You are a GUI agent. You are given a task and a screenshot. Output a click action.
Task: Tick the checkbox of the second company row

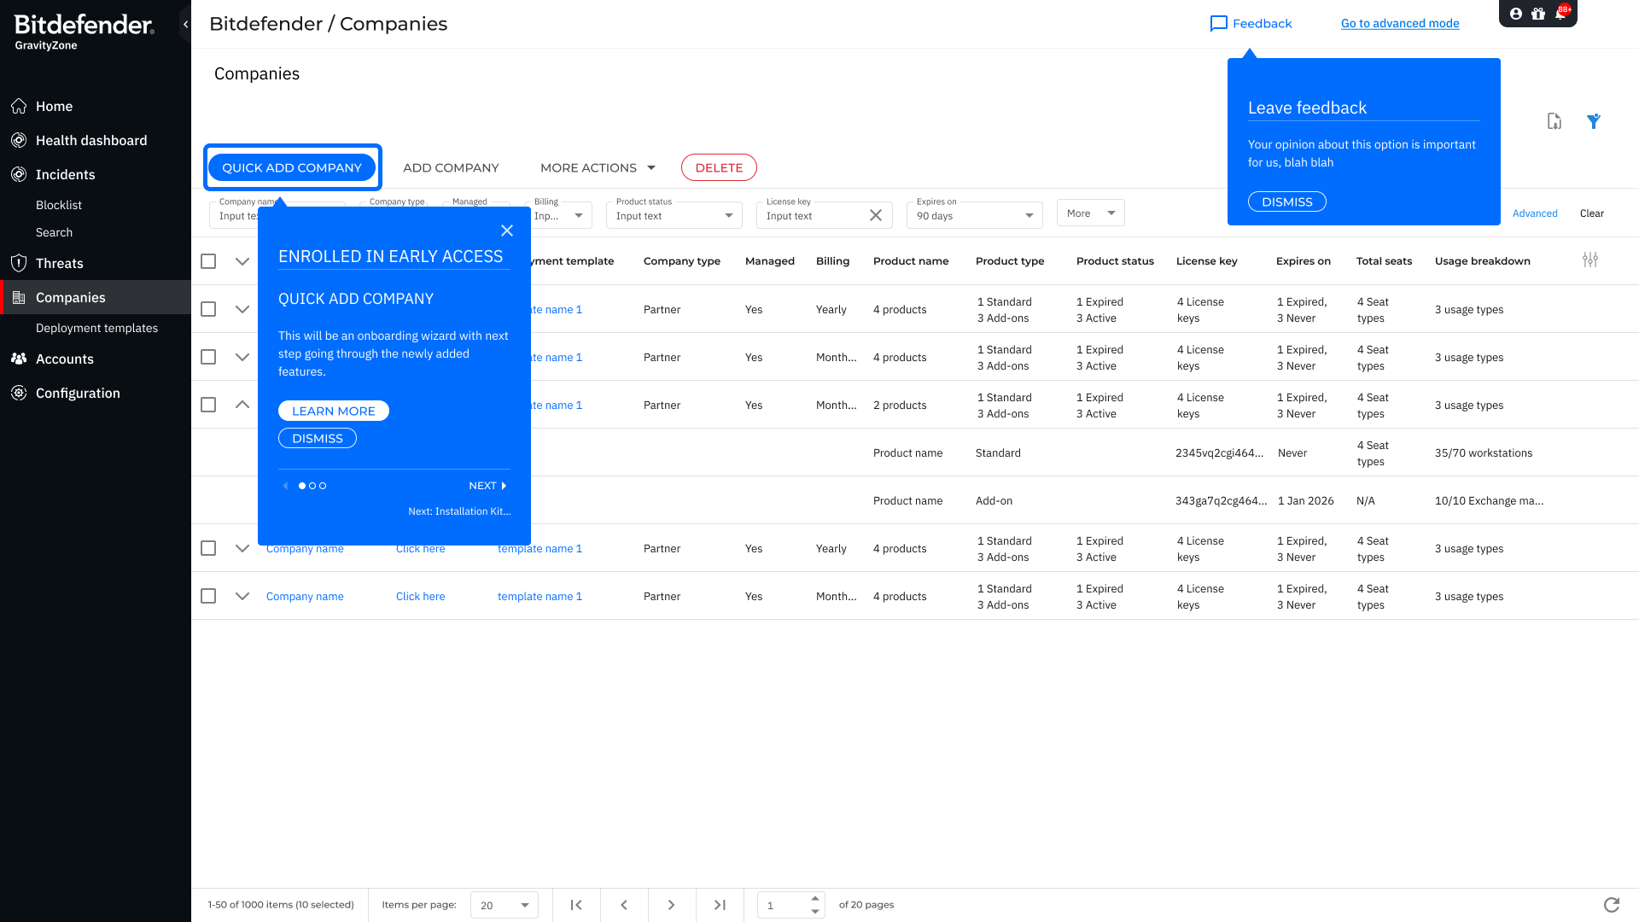pyautogui.click(x=208, y=357)
